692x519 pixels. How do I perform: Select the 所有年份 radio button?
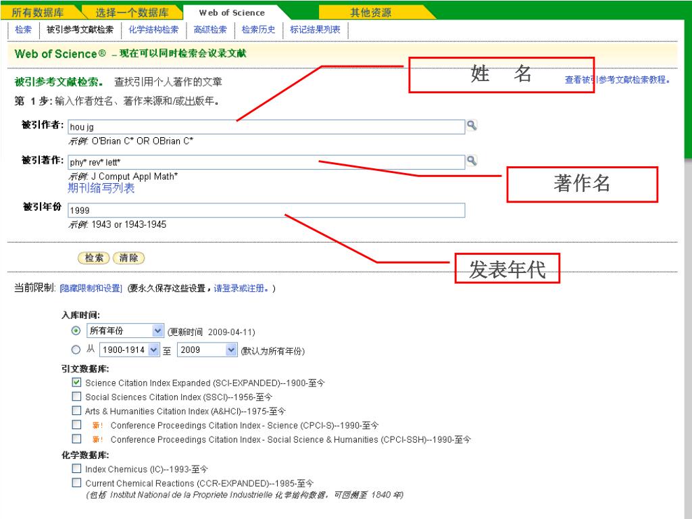pyautogui.click(x=76, y=330)
